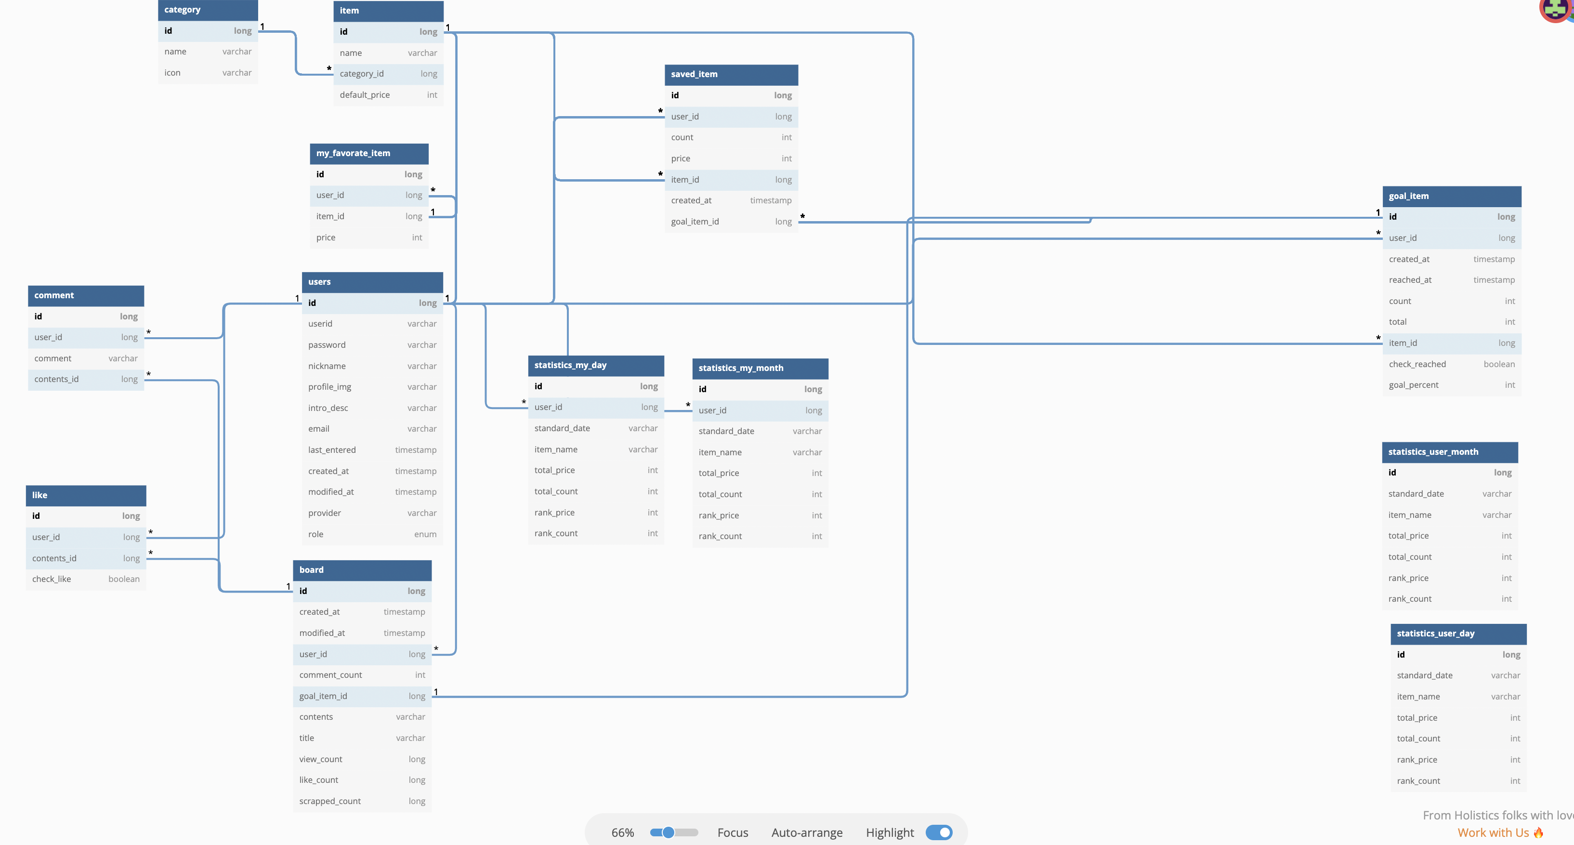Select the statistics_my_month table header
The height and width of the screenshot is (845, 1574).
[x=741, y=368]
